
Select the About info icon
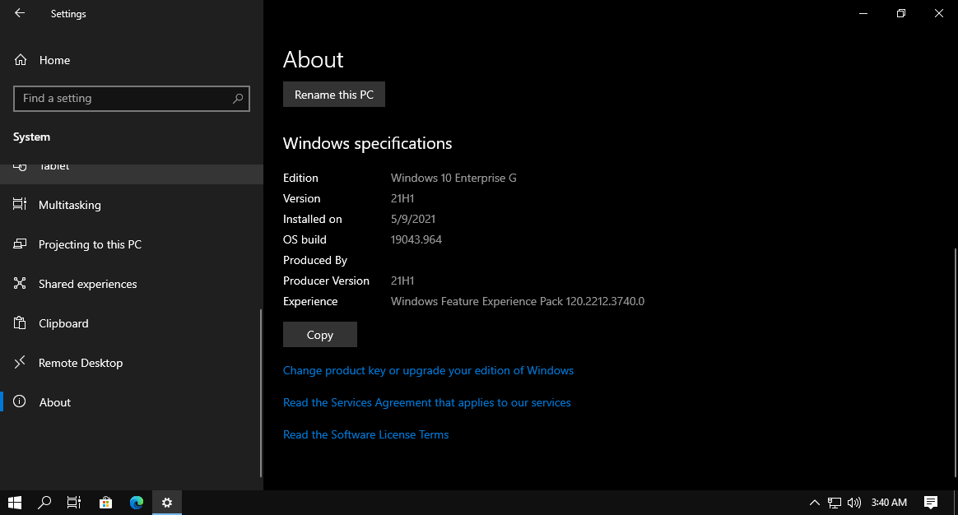pyautogui.click(x=20, y=401)
